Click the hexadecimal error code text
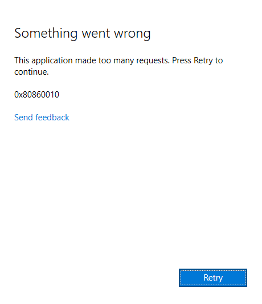This screenshot has width=262, height=304. [x=37, y=95]
